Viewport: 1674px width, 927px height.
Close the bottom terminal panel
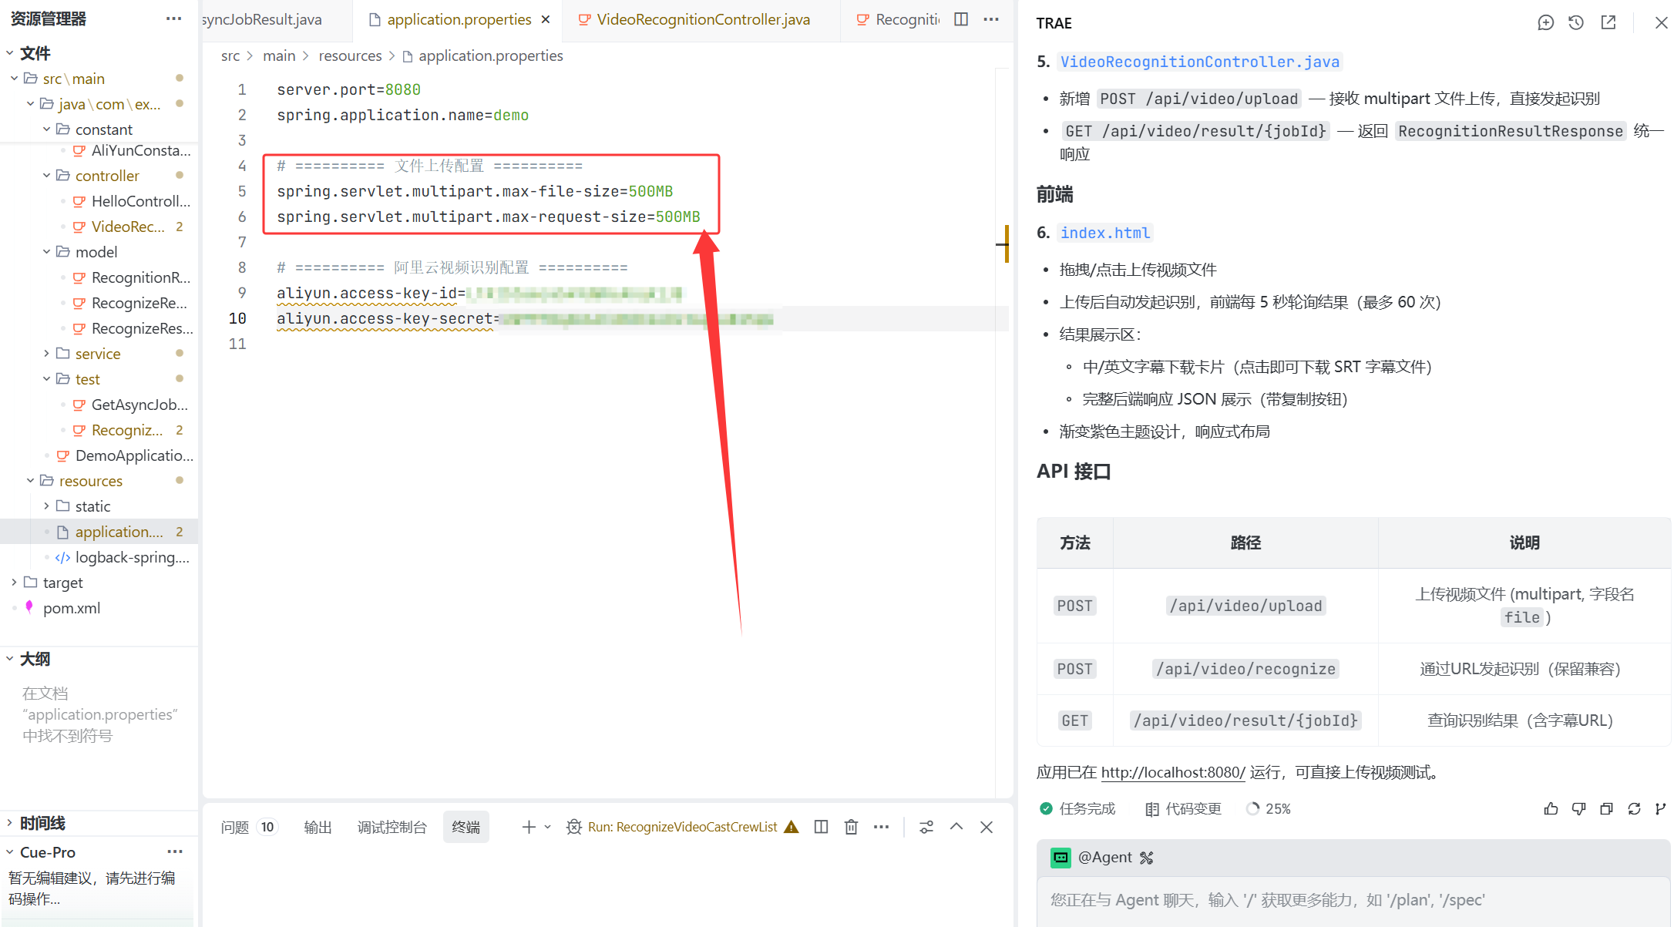(x=987, y=827)
